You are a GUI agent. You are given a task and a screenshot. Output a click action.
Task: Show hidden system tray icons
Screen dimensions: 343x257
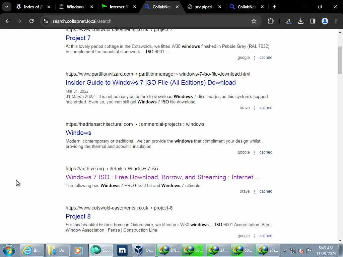coord(285,251)
